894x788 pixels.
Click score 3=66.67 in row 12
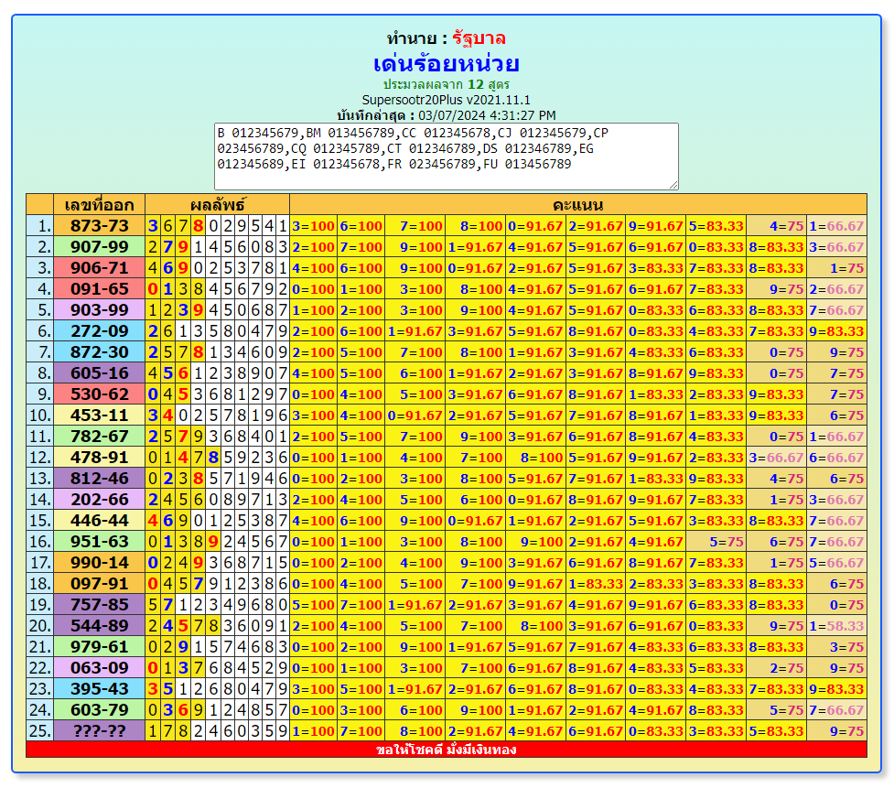(776, 458)
